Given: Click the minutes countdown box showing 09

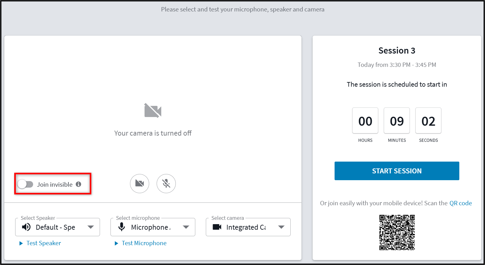Looking at the screenshot, I should pyautogui.click(x=397, y=121).
